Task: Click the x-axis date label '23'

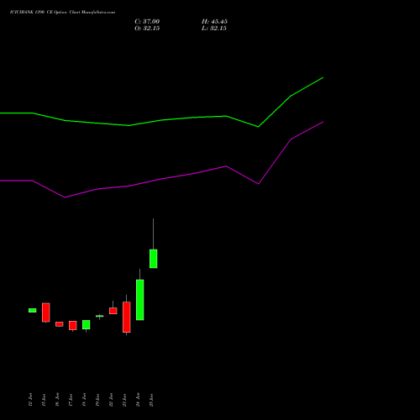Action: (x=124, y=400)
